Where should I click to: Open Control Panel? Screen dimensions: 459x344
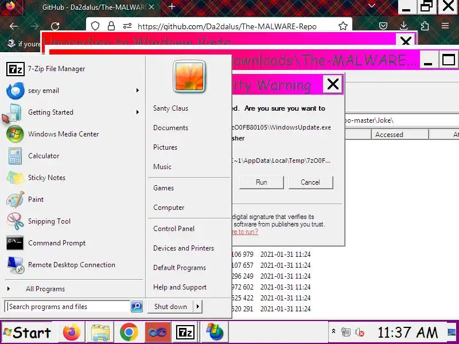click(174, 229)
